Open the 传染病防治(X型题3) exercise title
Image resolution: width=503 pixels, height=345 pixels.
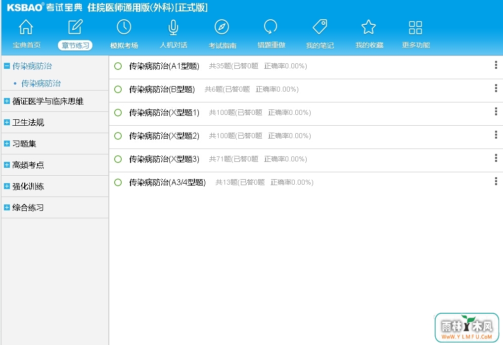164,159
